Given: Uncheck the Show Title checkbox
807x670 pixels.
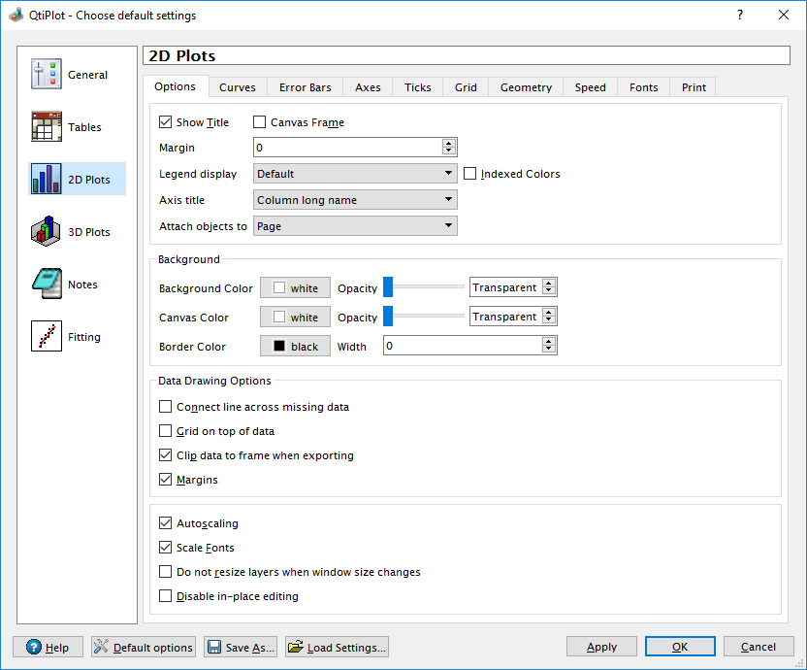Looking at the screenshot, I should point(165,122).
